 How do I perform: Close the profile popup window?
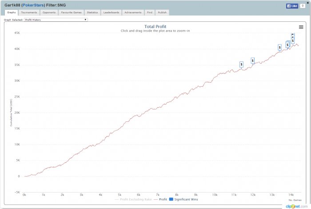(308, 3)
